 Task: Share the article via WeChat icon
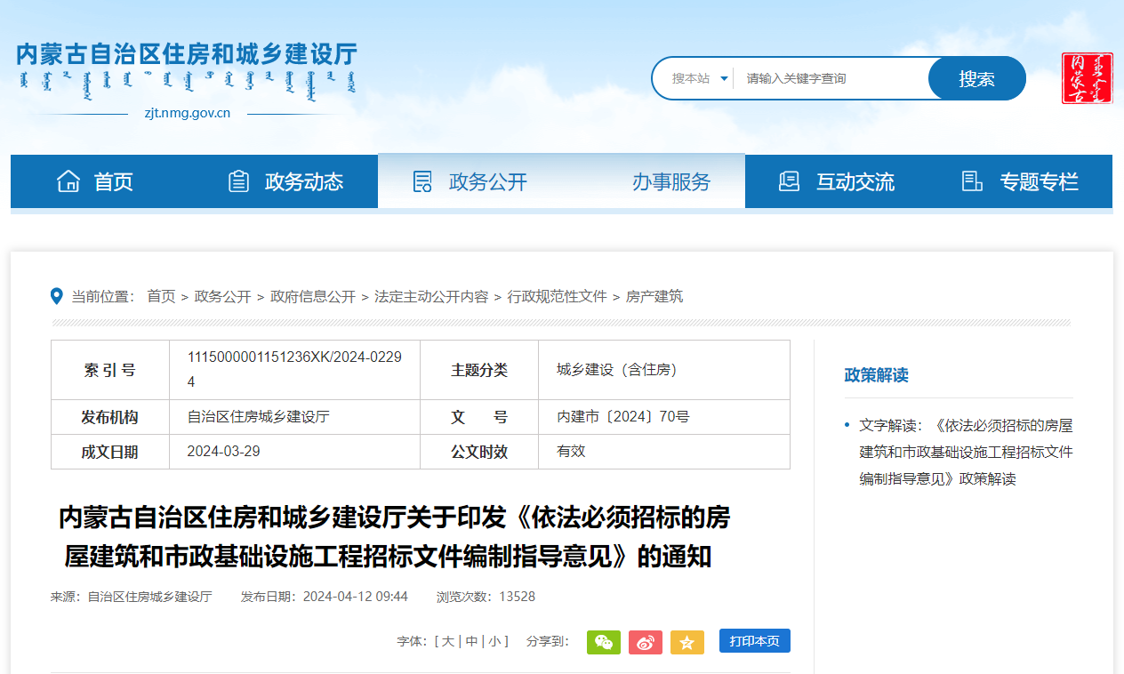pyautogui.click(x=603, y=642)
